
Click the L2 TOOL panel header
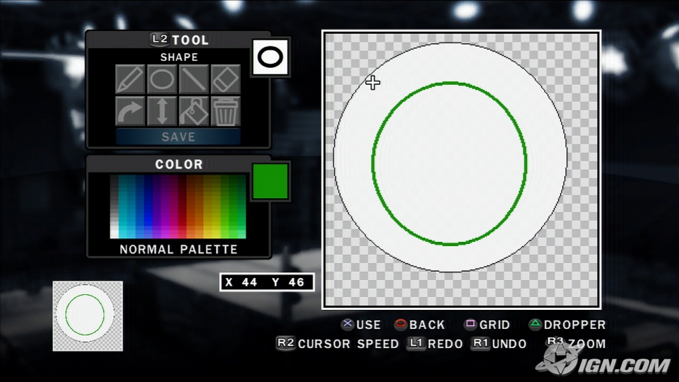click(179, 40)
